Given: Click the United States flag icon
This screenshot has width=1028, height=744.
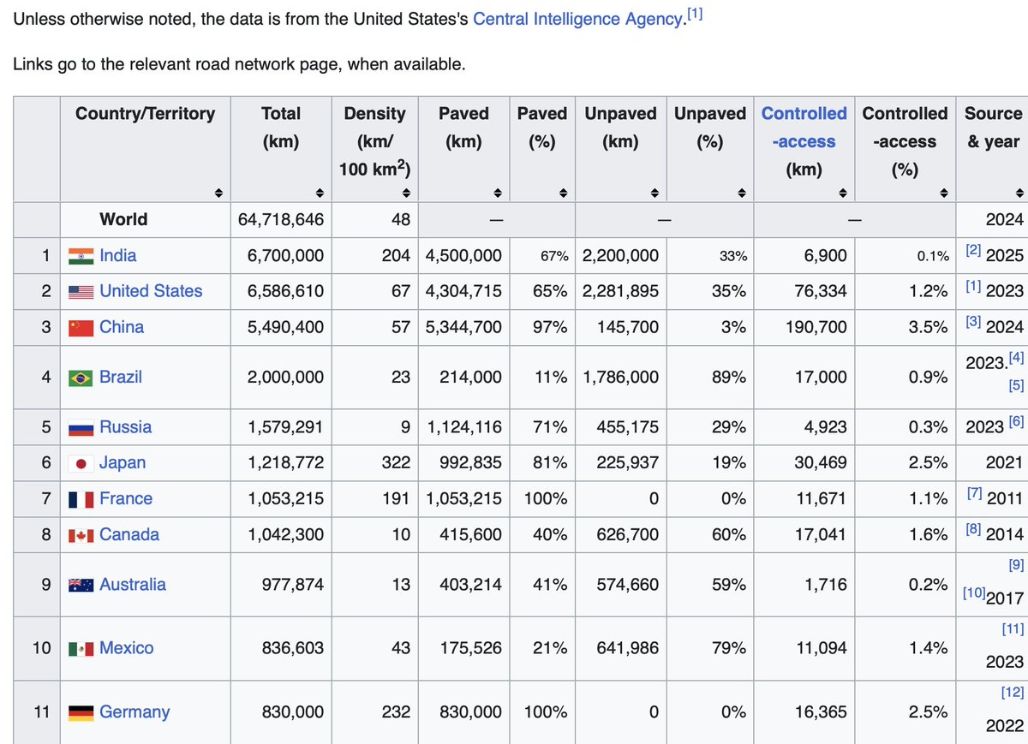Looking at the screenshot, I should [81, 291].
